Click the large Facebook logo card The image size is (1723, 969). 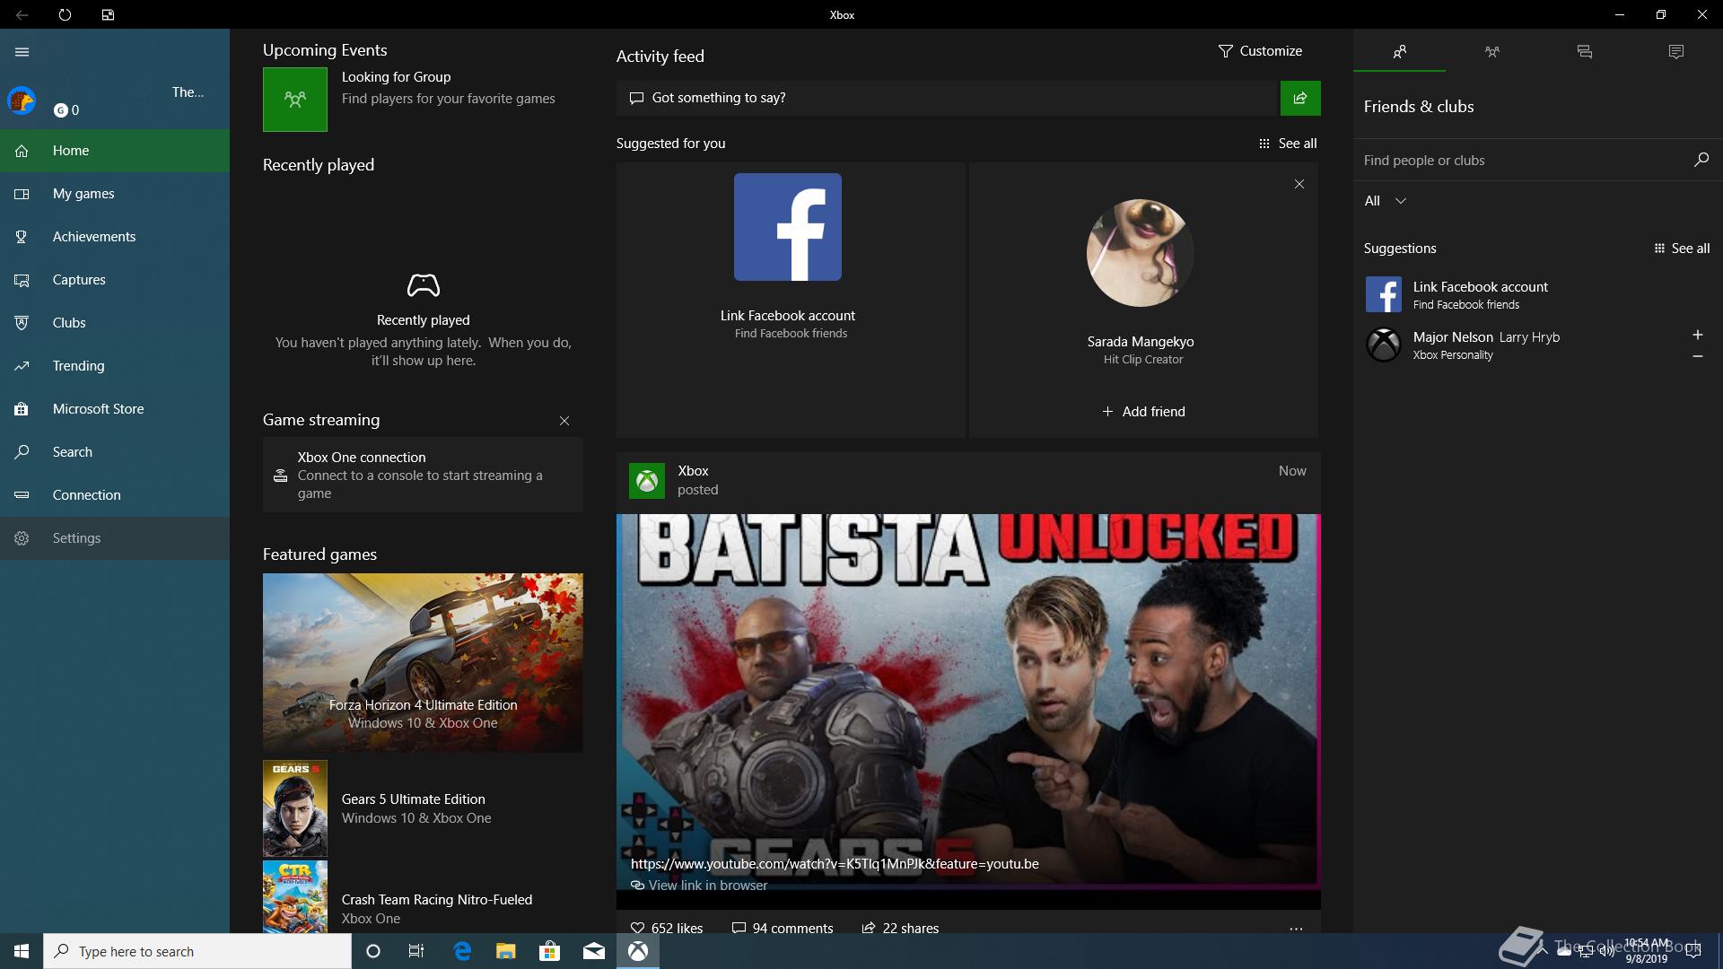click(788, 227)
